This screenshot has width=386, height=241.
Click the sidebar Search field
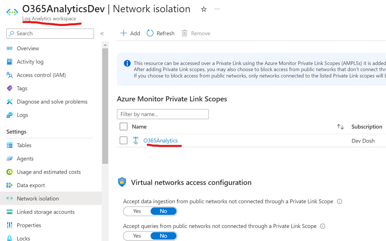(50, 33)
